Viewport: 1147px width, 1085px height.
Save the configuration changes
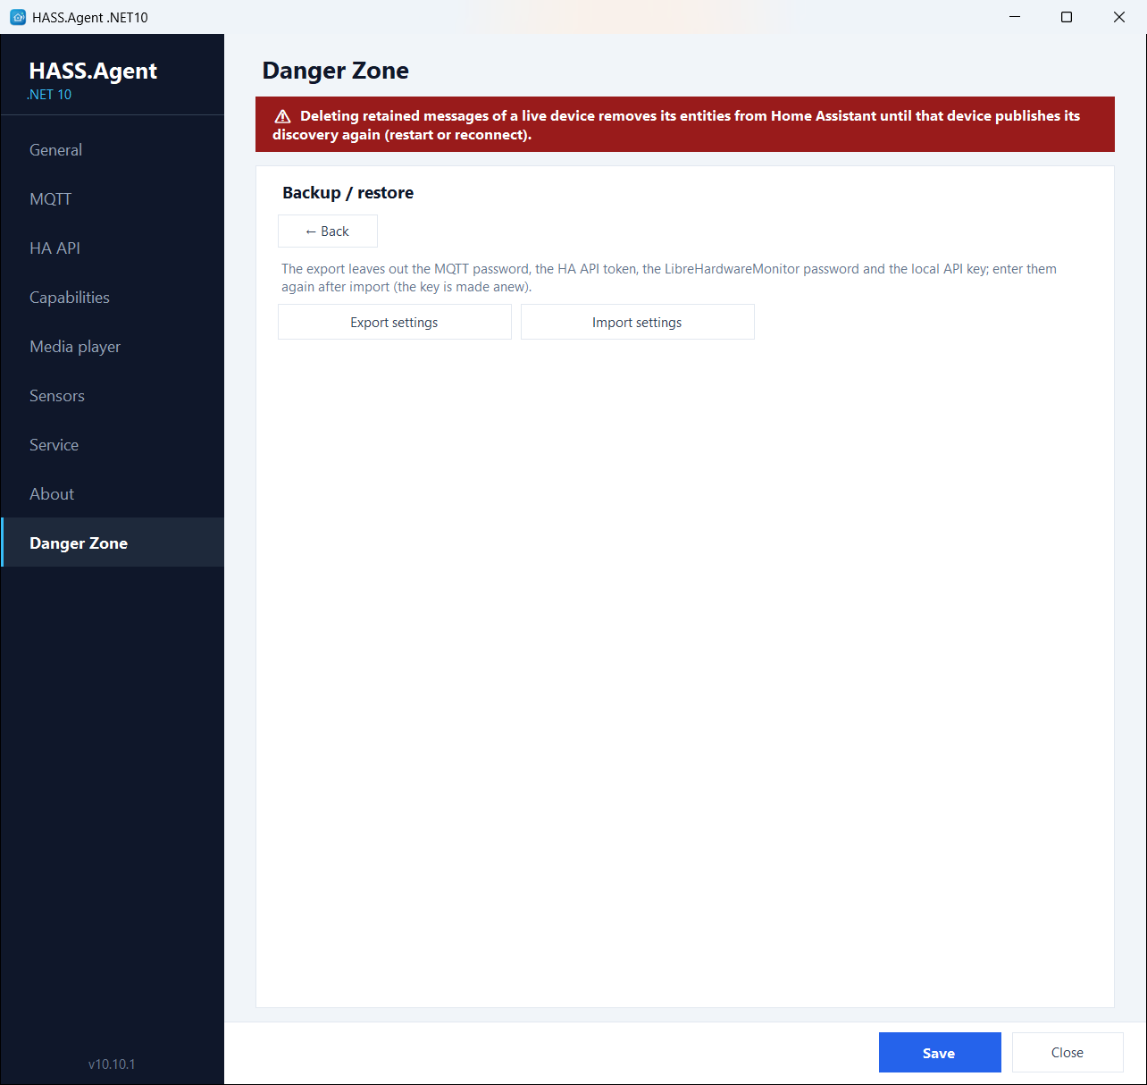(940, 1053)
